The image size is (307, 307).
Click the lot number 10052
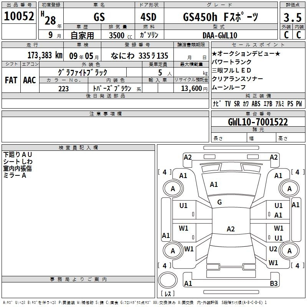point(19,16)
